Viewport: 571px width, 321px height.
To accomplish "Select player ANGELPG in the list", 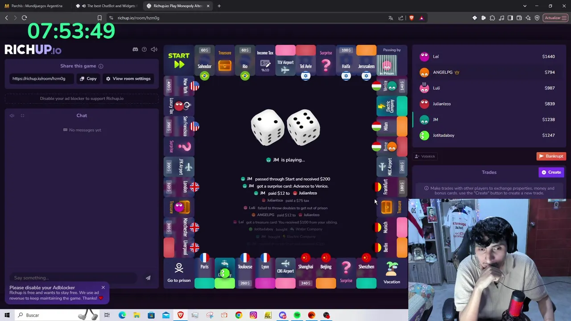I will tap(489, 72).
